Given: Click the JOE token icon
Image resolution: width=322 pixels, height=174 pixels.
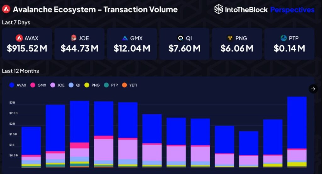Looking at the screenshot, I should (x=74, y=38).
